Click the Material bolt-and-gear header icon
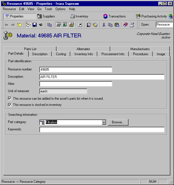 pos(8,35)
